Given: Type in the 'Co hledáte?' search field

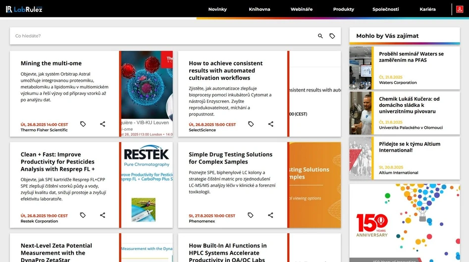Looking at the screenshot, I should (163, 36).
